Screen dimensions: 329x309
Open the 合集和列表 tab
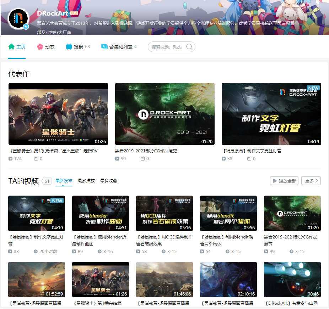(x=119, y=47)
